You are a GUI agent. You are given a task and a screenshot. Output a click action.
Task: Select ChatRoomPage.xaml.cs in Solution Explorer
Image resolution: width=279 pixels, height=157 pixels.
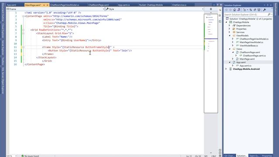[x=254, y=56]
